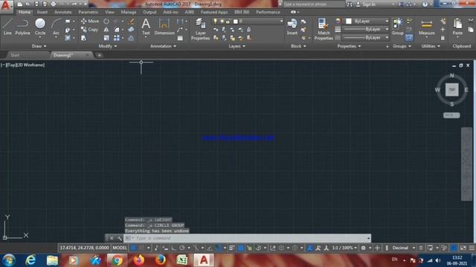The height and width of the screenshot is (267, 476).
Task: Open the AutoCAD application menu logo
Action: pyautogui.click(x=6, y=6)
